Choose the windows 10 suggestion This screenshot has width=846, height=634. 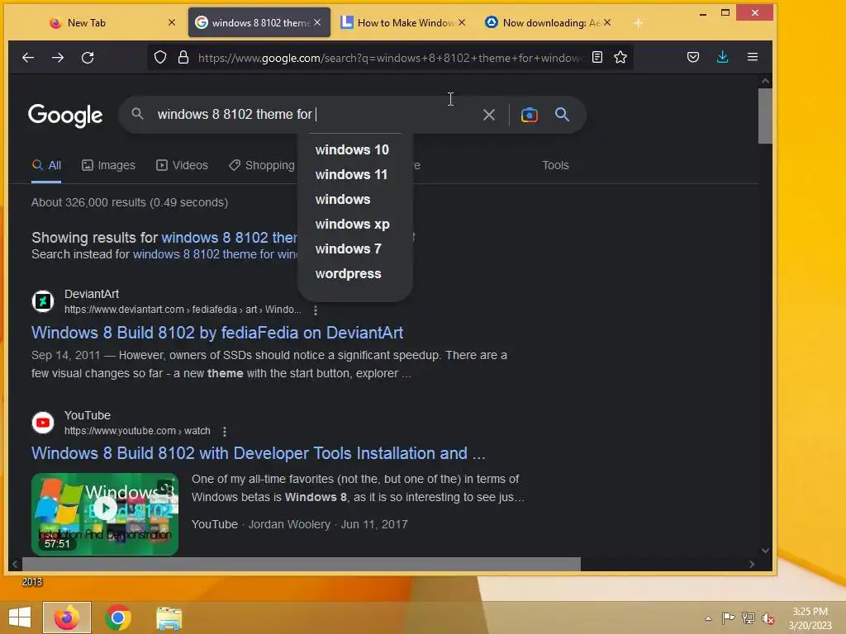coord(354,150)
